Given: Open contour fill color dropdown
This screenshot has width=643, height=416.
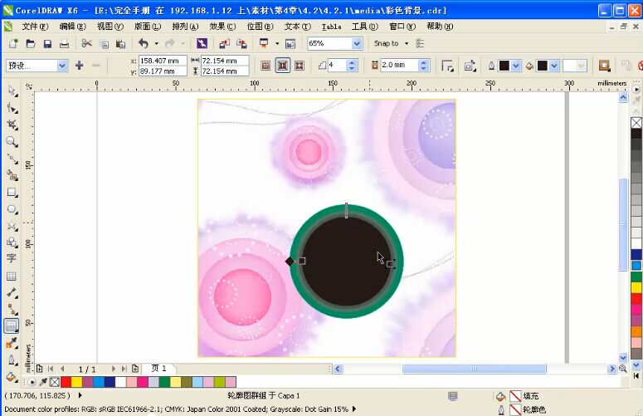Looking at the screenshot, I should (x=554, y=66).
